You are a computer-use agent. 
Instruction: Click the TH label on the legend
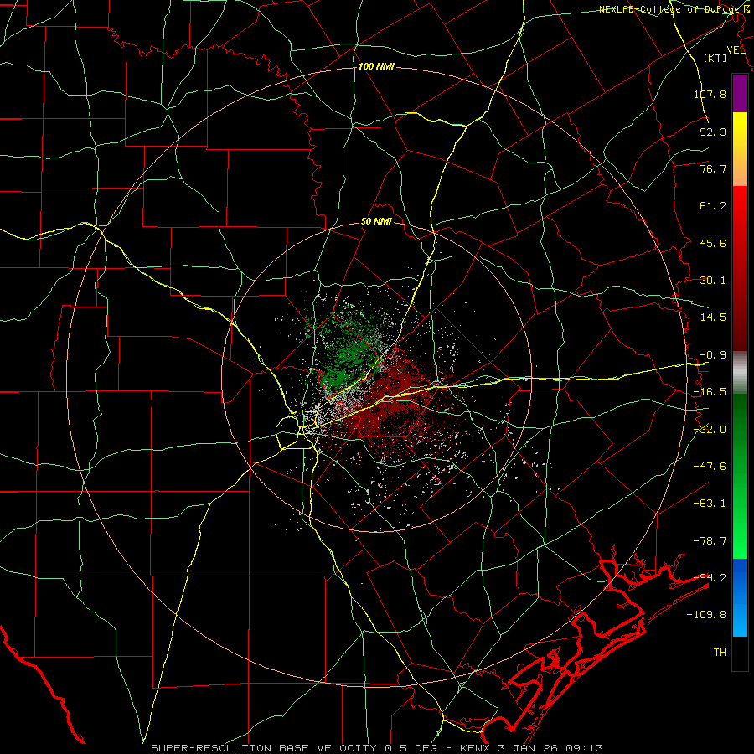click(720, 653)
